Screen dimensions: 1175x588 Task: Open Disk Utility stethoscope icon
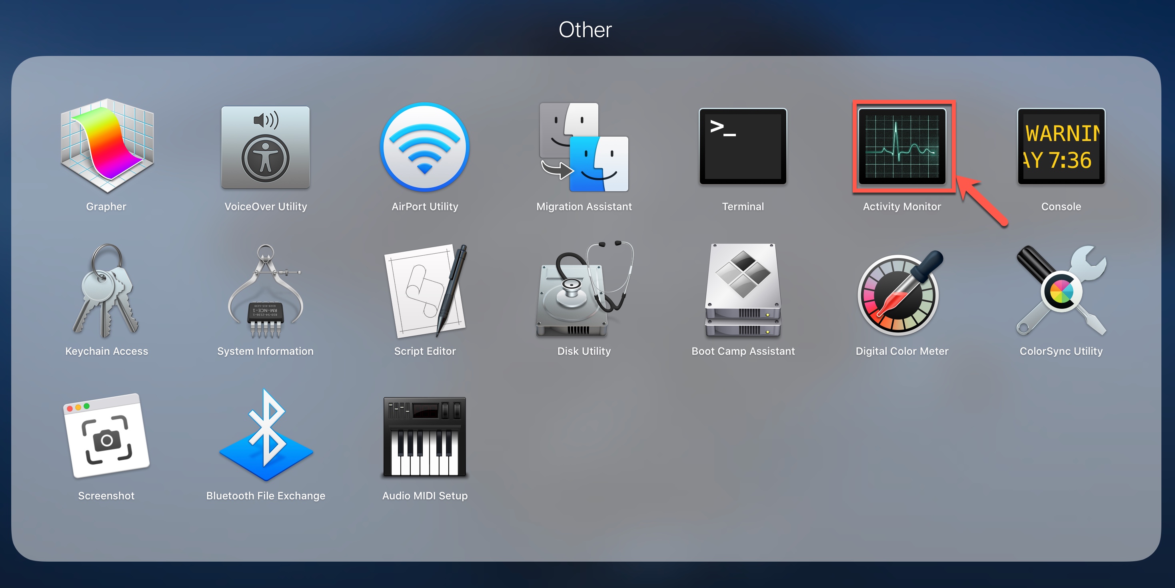tap(585, 289)
